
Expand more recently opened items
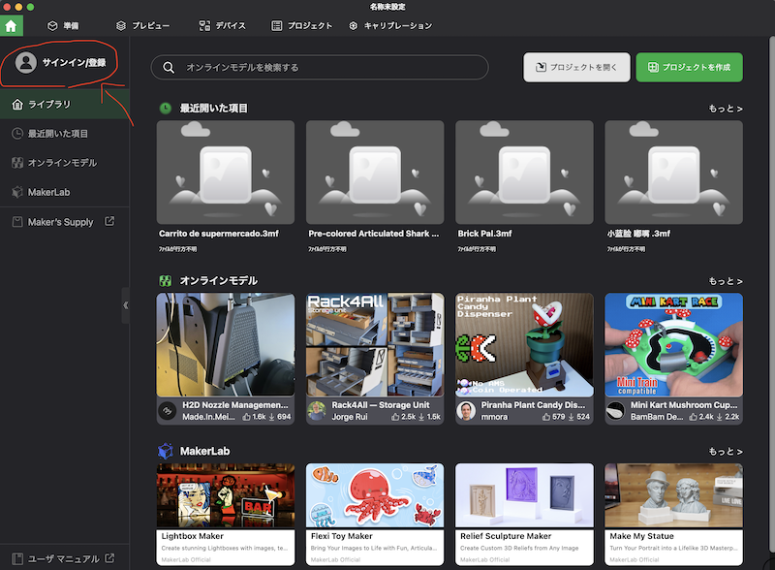point(725,109)
